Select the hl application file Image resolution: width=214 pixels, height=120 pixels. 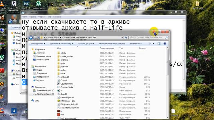coord(60,111)
